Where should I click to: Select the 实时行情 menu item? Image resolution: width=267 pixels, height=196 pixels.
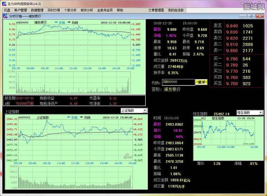click(54, 10)
